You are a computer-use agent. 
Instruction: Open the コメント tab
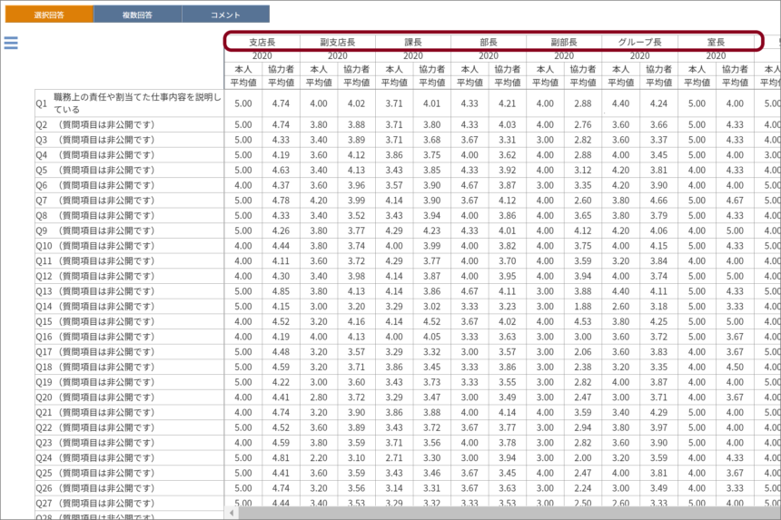click(x=225, y=15)
